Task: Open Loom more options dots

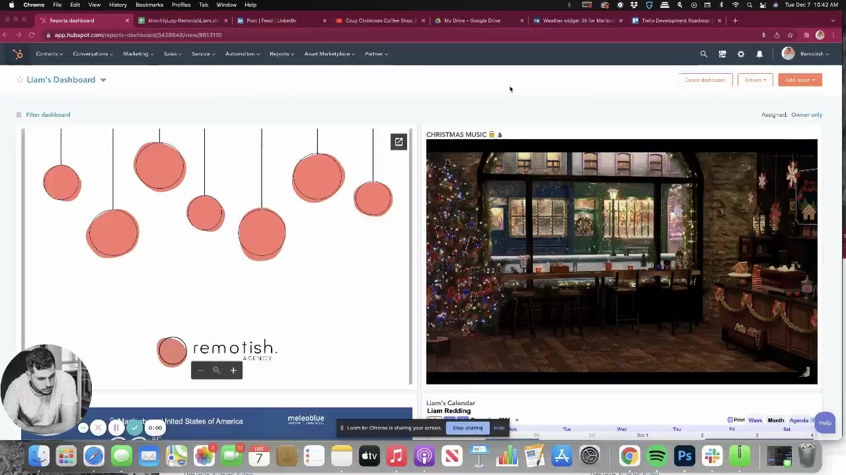Action: (83, 427)
